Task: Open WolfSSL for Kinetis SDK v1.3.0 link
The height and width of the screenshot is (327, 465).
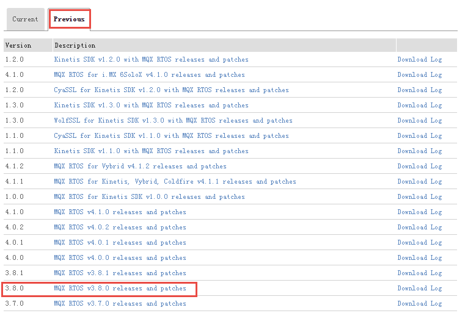Action: (173, 121)
